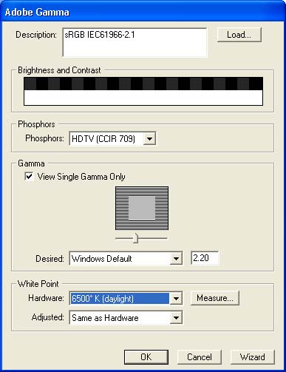Open the Hardware white point dropdown arrow
Screen dimensions: 286x372
click(176, 299)
